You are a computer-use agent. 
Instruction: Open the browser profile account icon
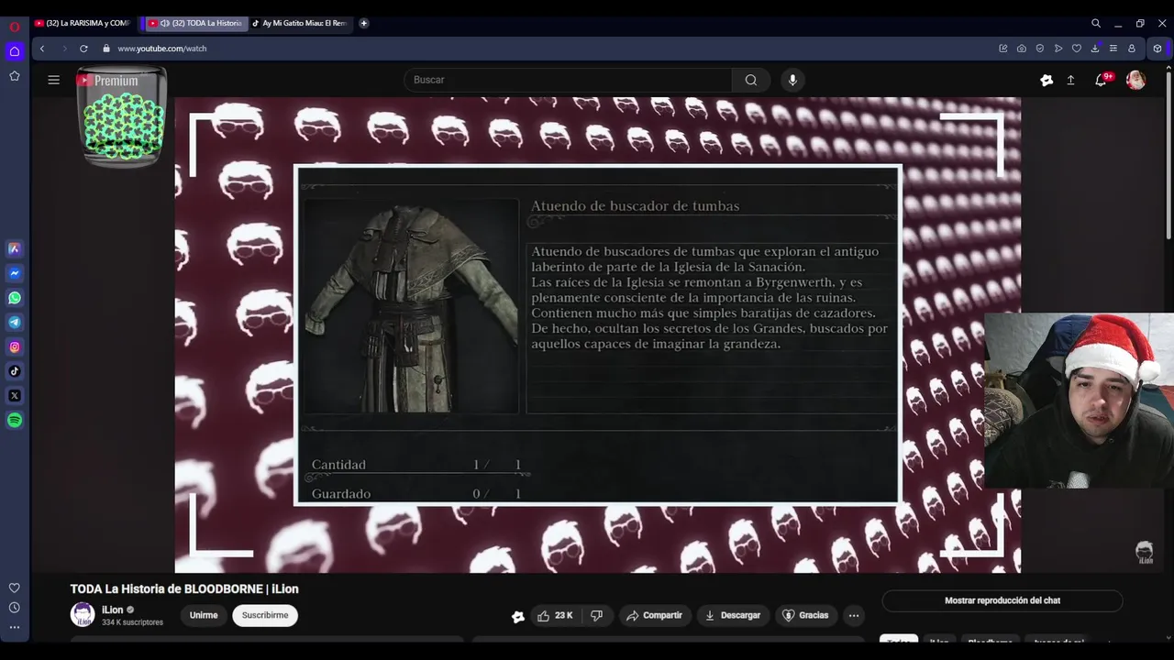(x=1132, y=49)
